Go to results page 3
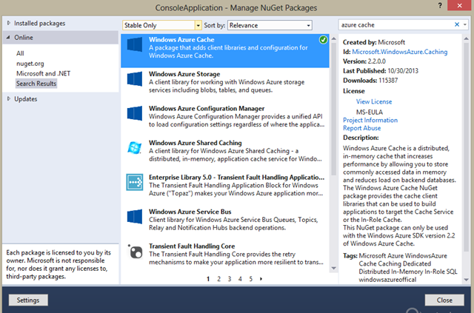The width and height of the screenshot is (474, 313). pyautogui.click(x=229, y=279)
